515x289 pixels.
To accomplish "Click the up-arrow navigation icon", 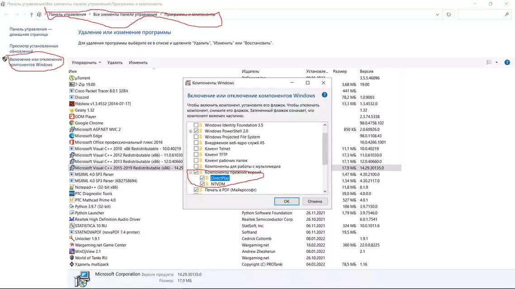I will [x=32, y=14].
